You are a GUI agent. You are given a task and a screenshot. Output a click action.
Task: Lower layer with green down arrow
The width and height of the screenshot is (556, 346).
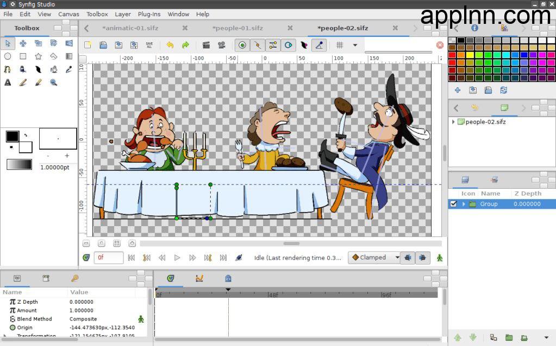473,337
